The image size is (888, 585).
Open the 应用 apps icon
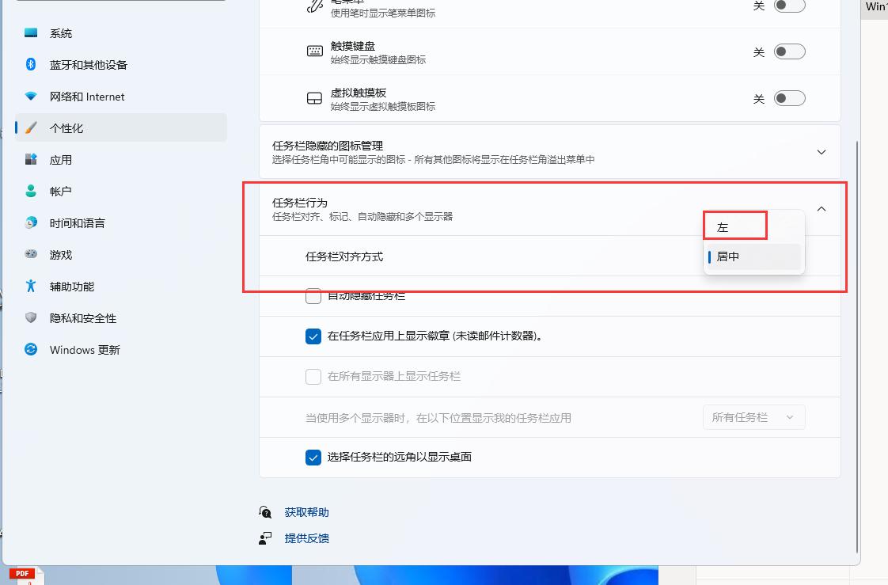31,160
